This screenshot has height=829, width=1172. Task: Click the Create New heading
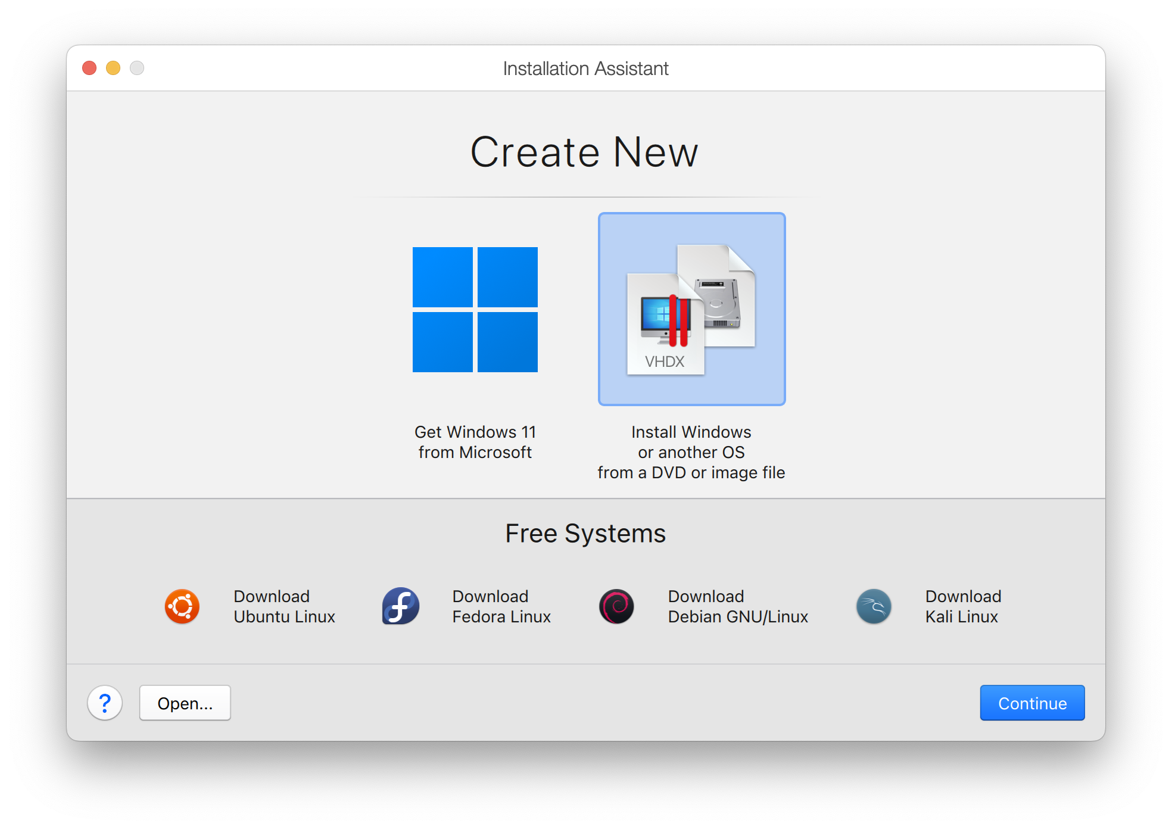[584, 152]
